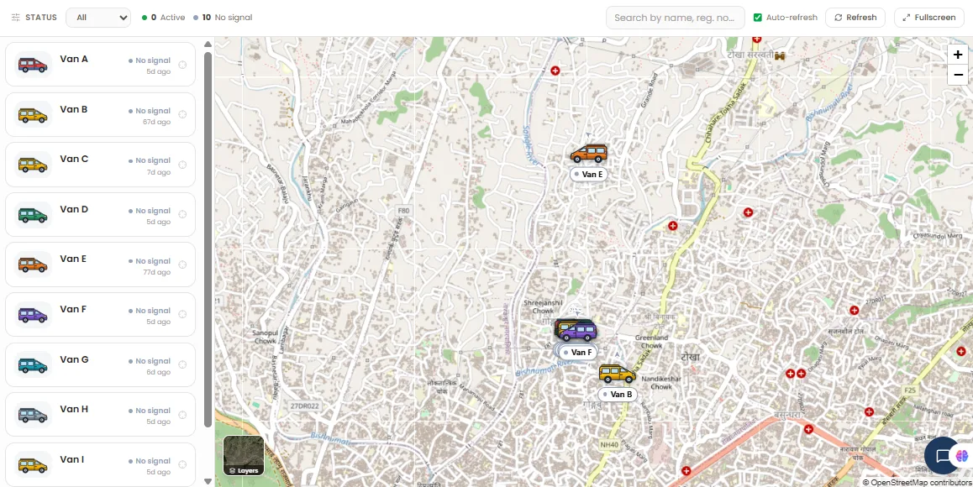Click Van F's No signal status

(x=150, y=311)
